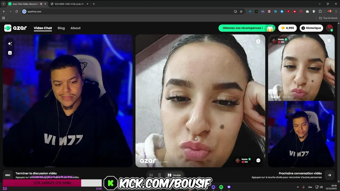This screenshot has width=340, height=191.
Task: Click Obtenez vos récompenses button
Action: [x=247, y=28]
